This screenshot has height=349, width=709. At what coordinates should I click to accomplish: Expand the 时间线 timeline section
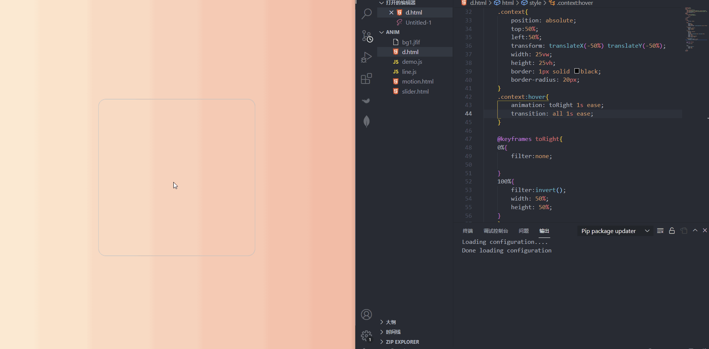click(x=381, y=332)
